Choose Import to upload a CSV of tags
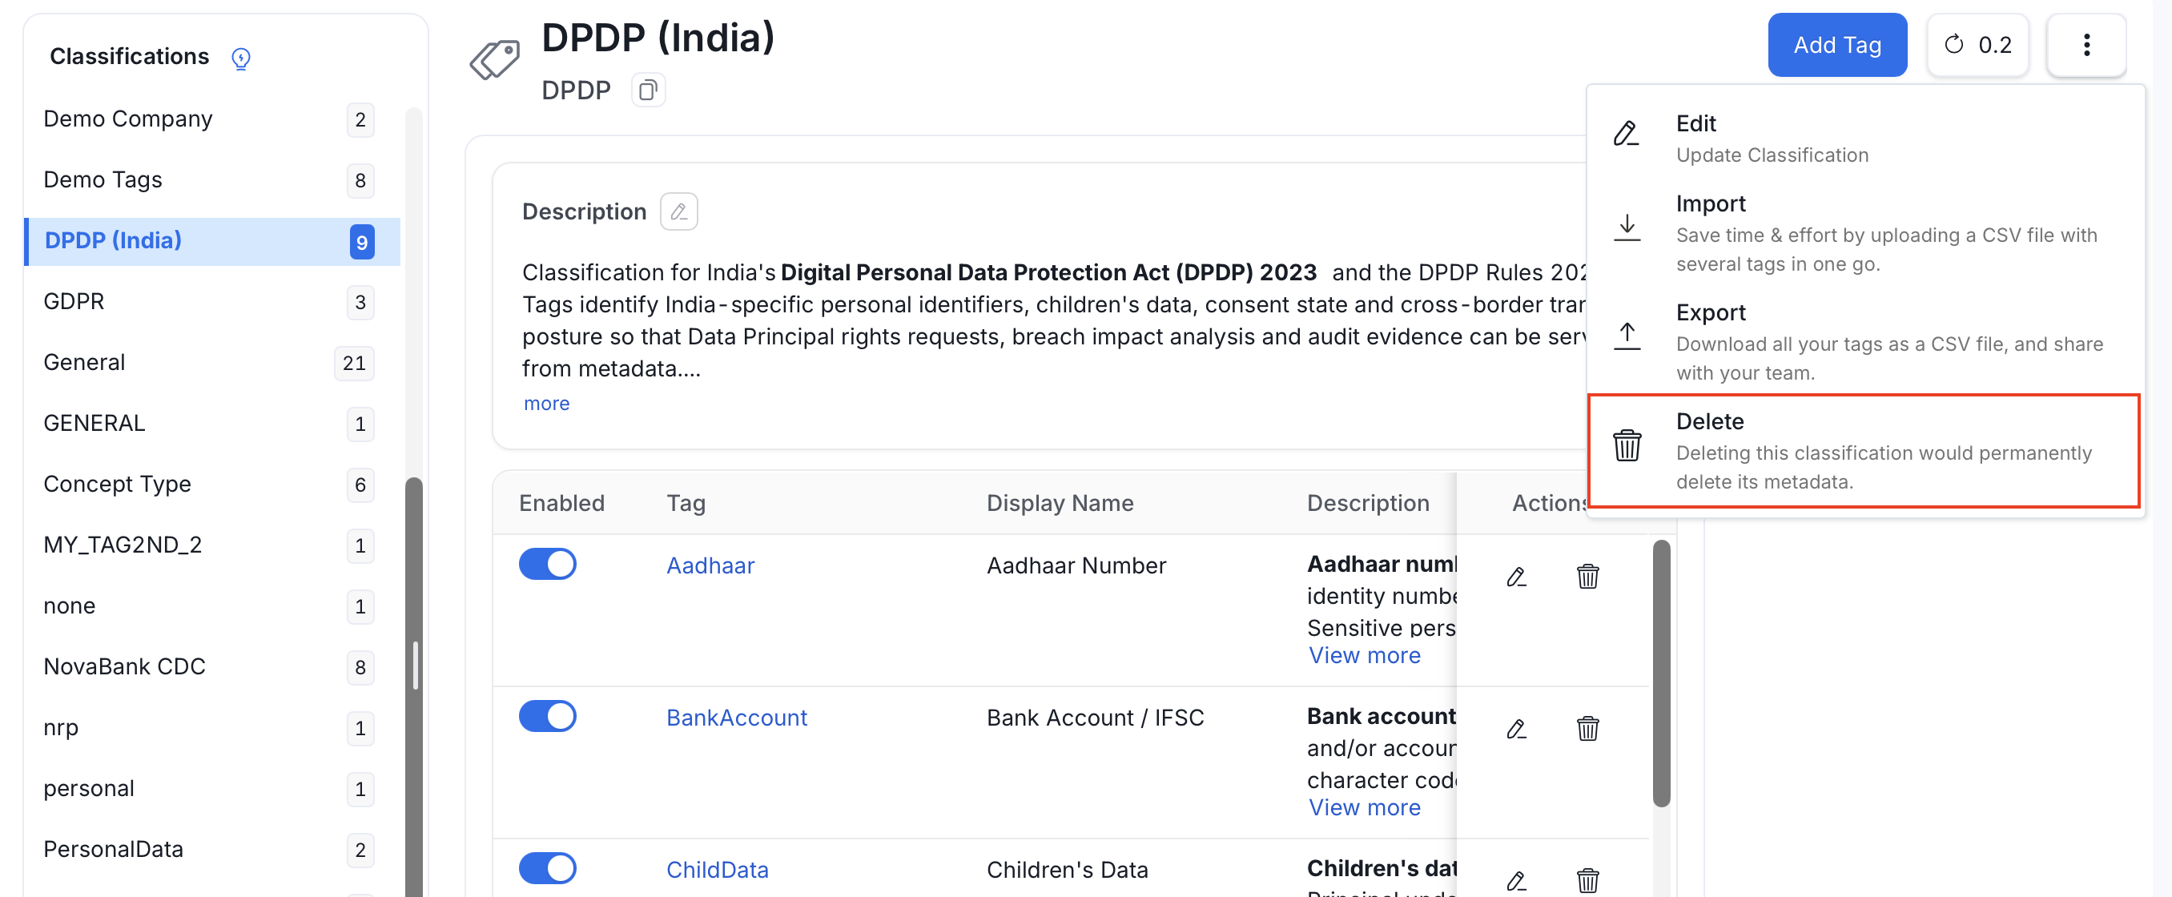The image size is (2172, 897). point(1864,234)
